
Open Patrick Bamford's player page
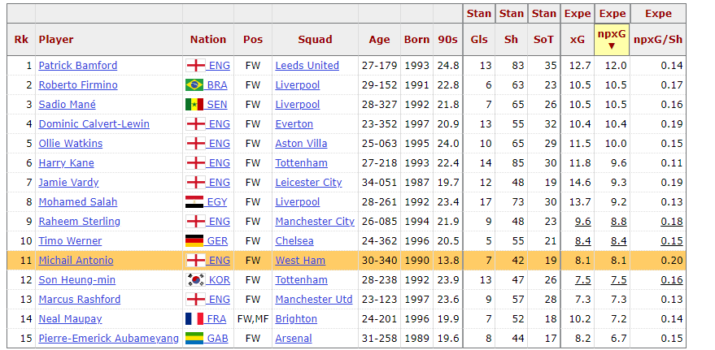click(78, 66)
